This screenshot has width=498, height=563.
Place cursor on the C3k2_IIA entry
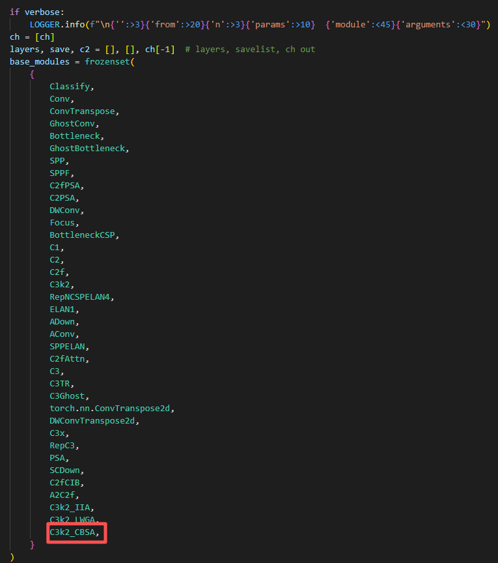[72, 507]
